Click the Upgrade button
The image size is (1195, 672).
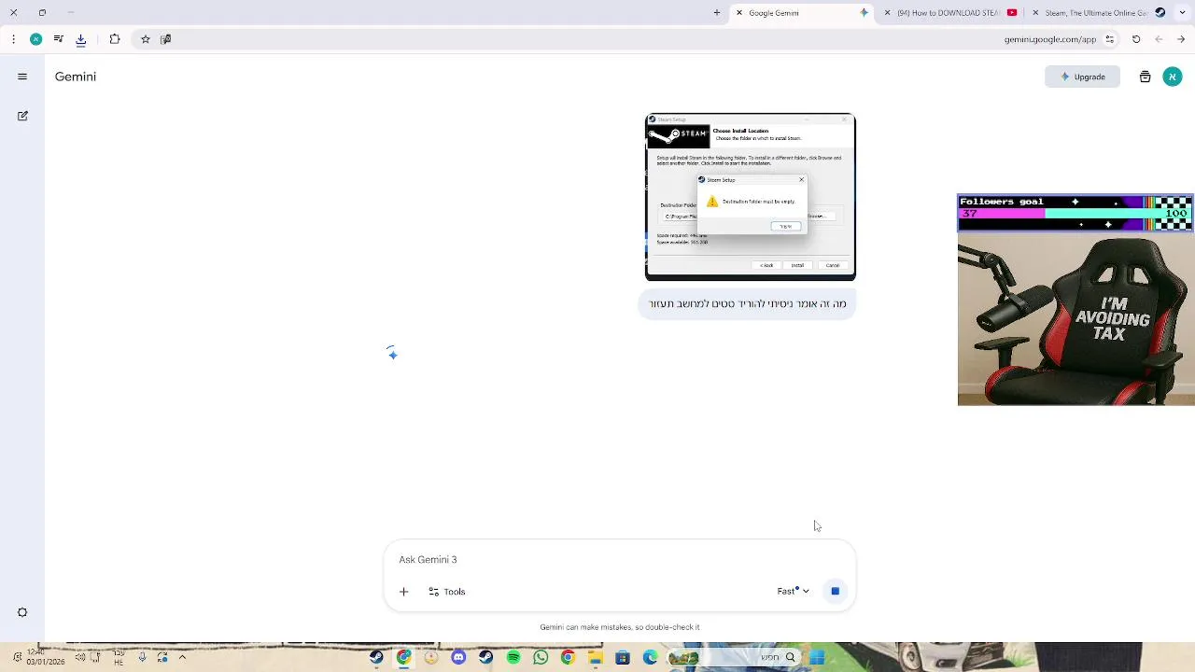tap(1082, 77)
